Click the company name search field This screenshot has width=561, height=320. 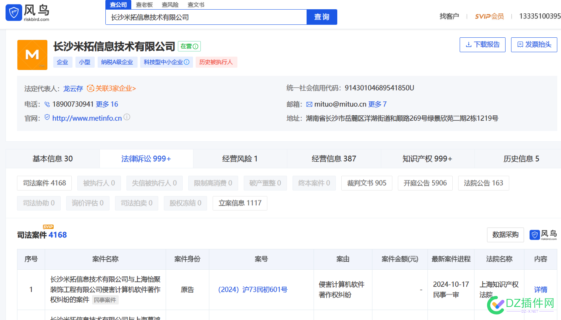point(206,17)
